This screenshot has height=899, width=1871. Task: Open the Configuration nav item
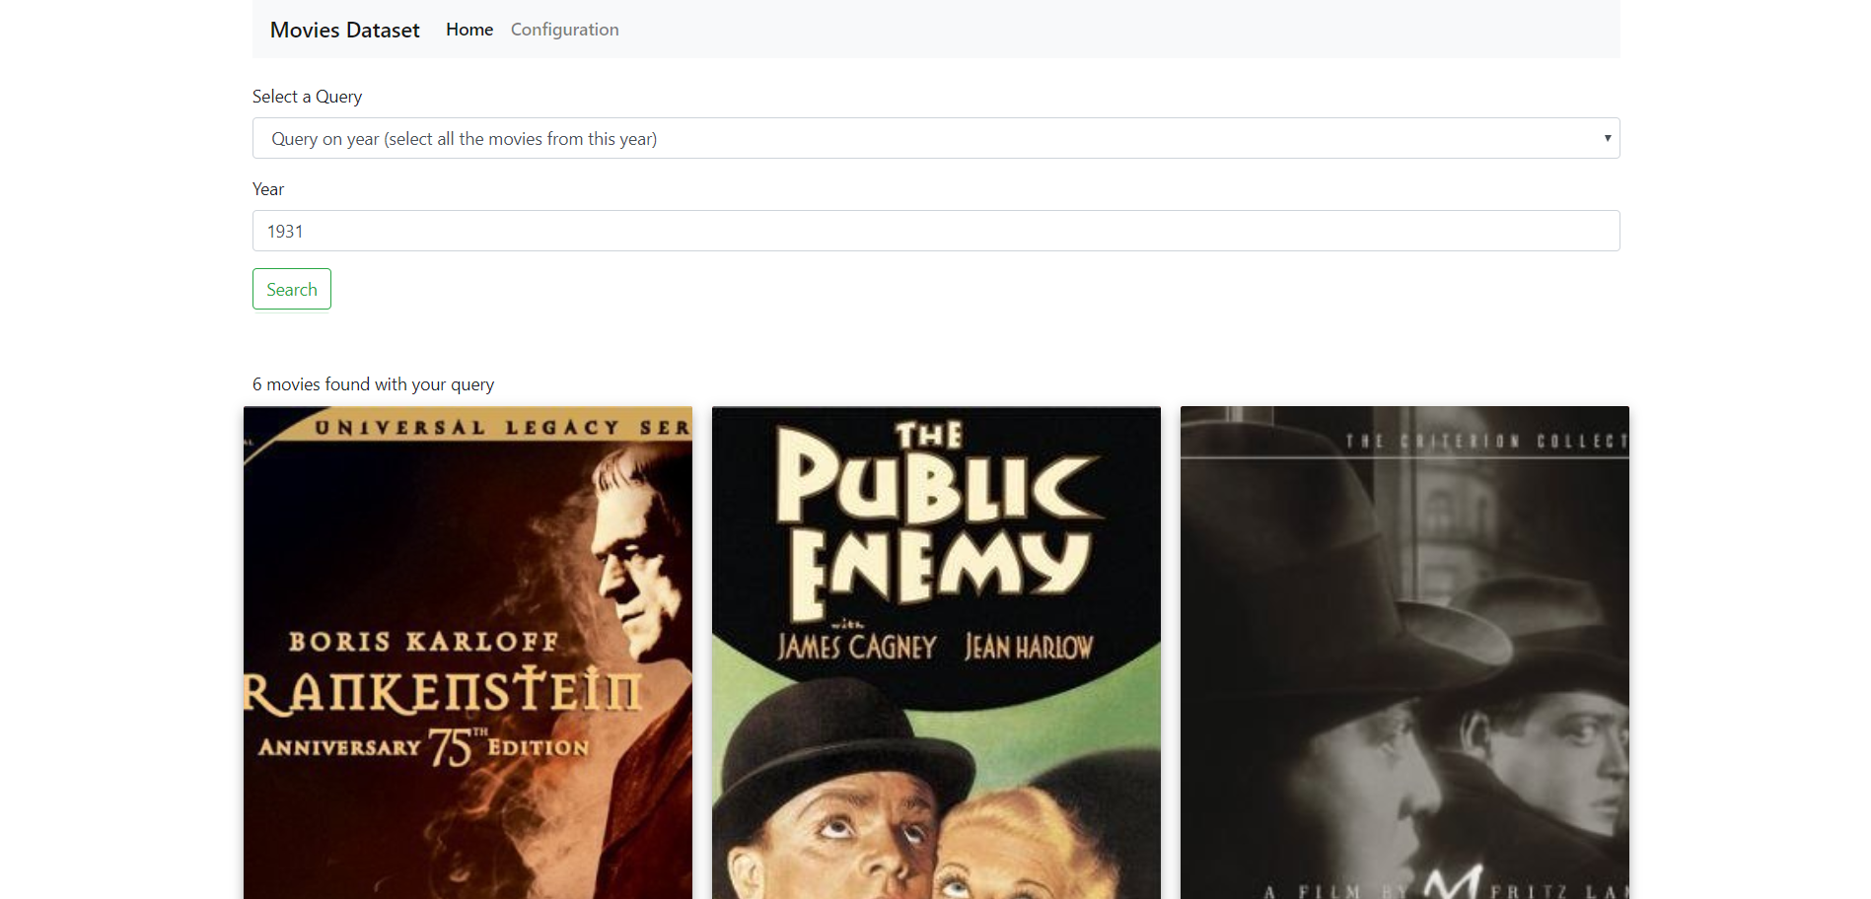(565, 30)
